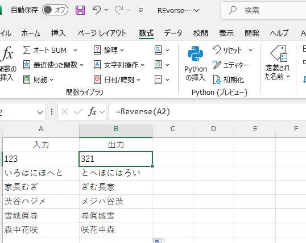This screenshot has height=243, width=306.
Task: Open 最近使った関数 function list
Action: [x=53, y=65]
